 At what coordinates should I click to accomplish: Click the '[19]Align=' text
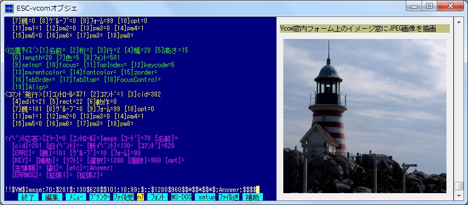(x=31, y=87)
